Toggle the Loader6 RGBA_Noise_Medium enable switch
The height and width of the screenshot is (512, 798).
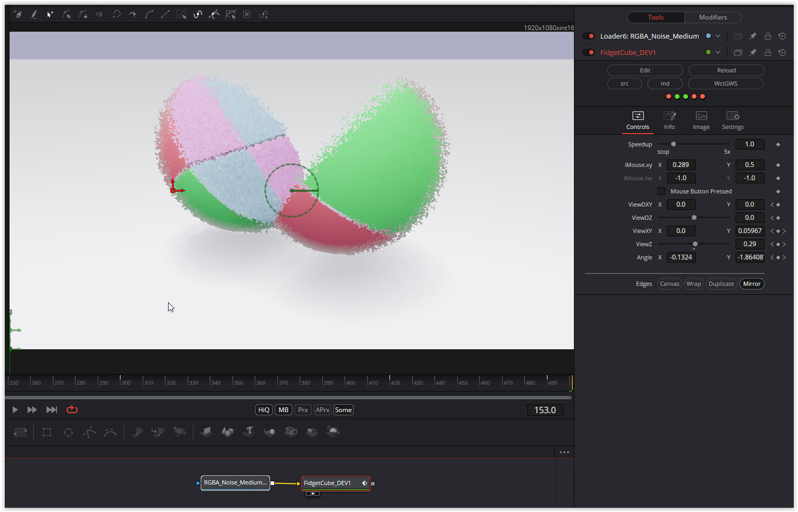pyautogui.click(x=588, y=36)
